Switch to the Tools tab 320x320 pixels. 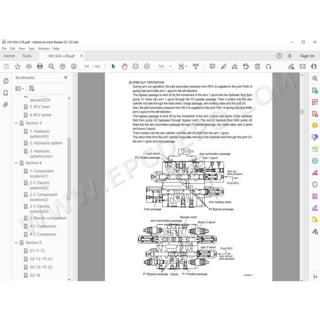click(x=27, y=56)
